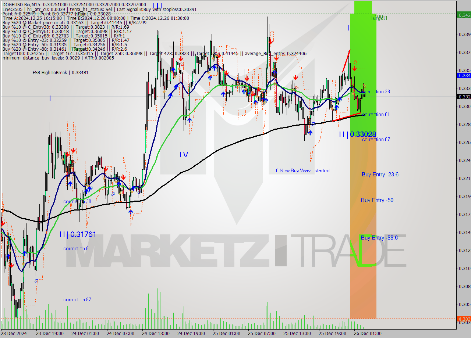Select the 'Target1' label on the green zone
471x338 pixels.
pyautogui.click(x=379, y=18)
